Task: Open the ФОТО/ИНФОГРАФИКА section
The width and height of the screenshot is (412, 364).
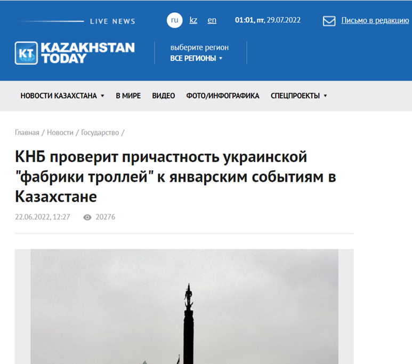Action: coord(222,96)
